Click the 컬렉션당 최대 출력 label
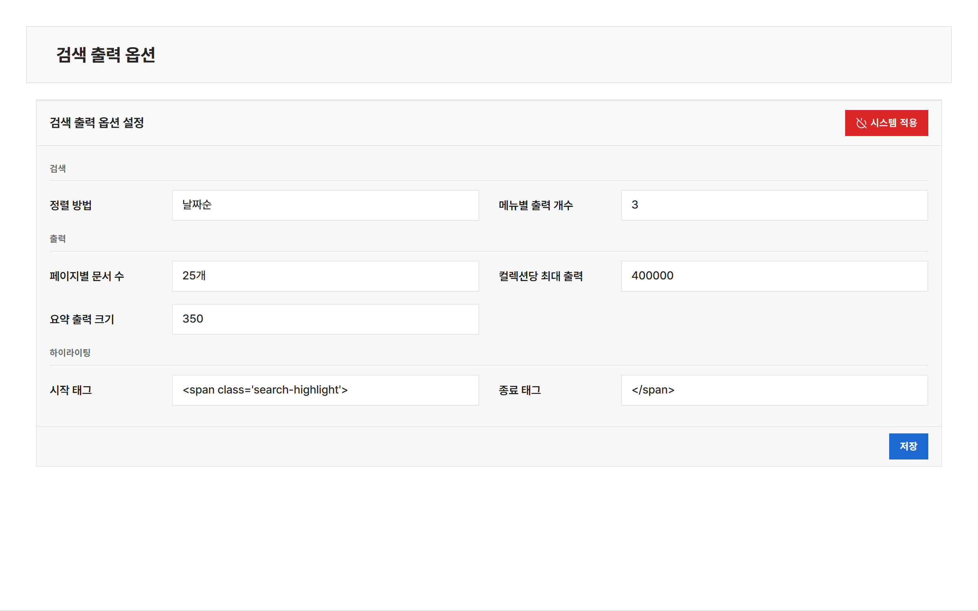 tap(541, 276)
